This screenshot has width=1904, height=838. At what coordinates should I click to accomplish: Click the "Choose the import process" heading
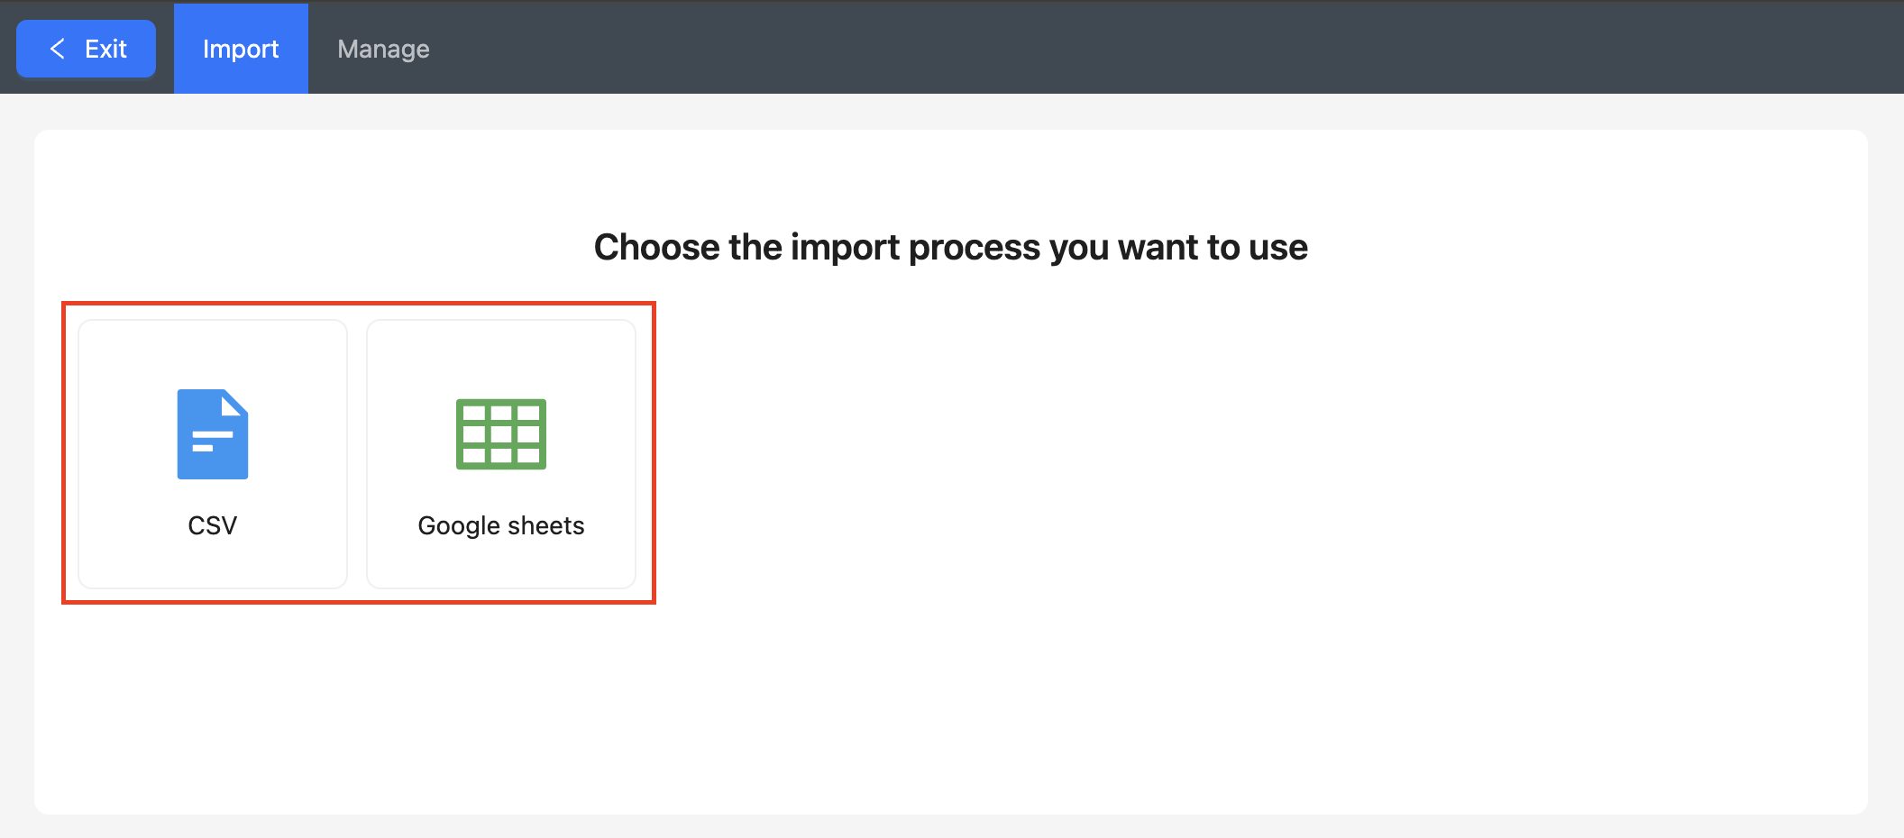pos(950,247)
